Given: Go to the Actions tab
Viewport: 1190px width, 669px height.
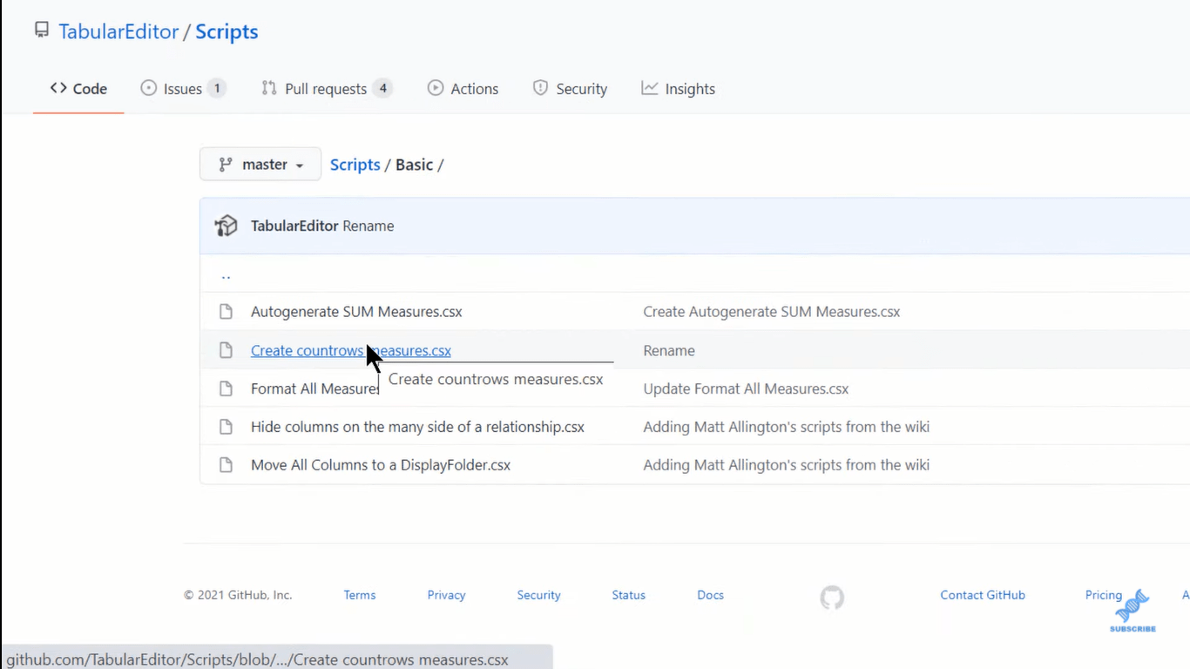Looking at the screenshot, I should [463, 89].
